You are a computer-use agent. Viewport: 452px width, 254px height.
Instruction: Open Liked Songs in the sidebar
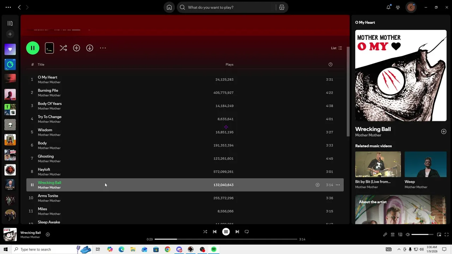pos(10,49)
